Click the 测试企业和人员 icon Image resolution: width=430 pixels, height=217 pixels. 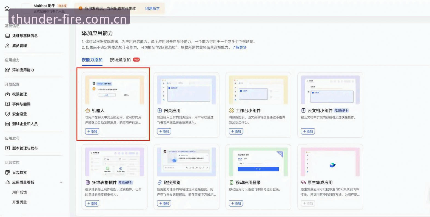[7, 124]
